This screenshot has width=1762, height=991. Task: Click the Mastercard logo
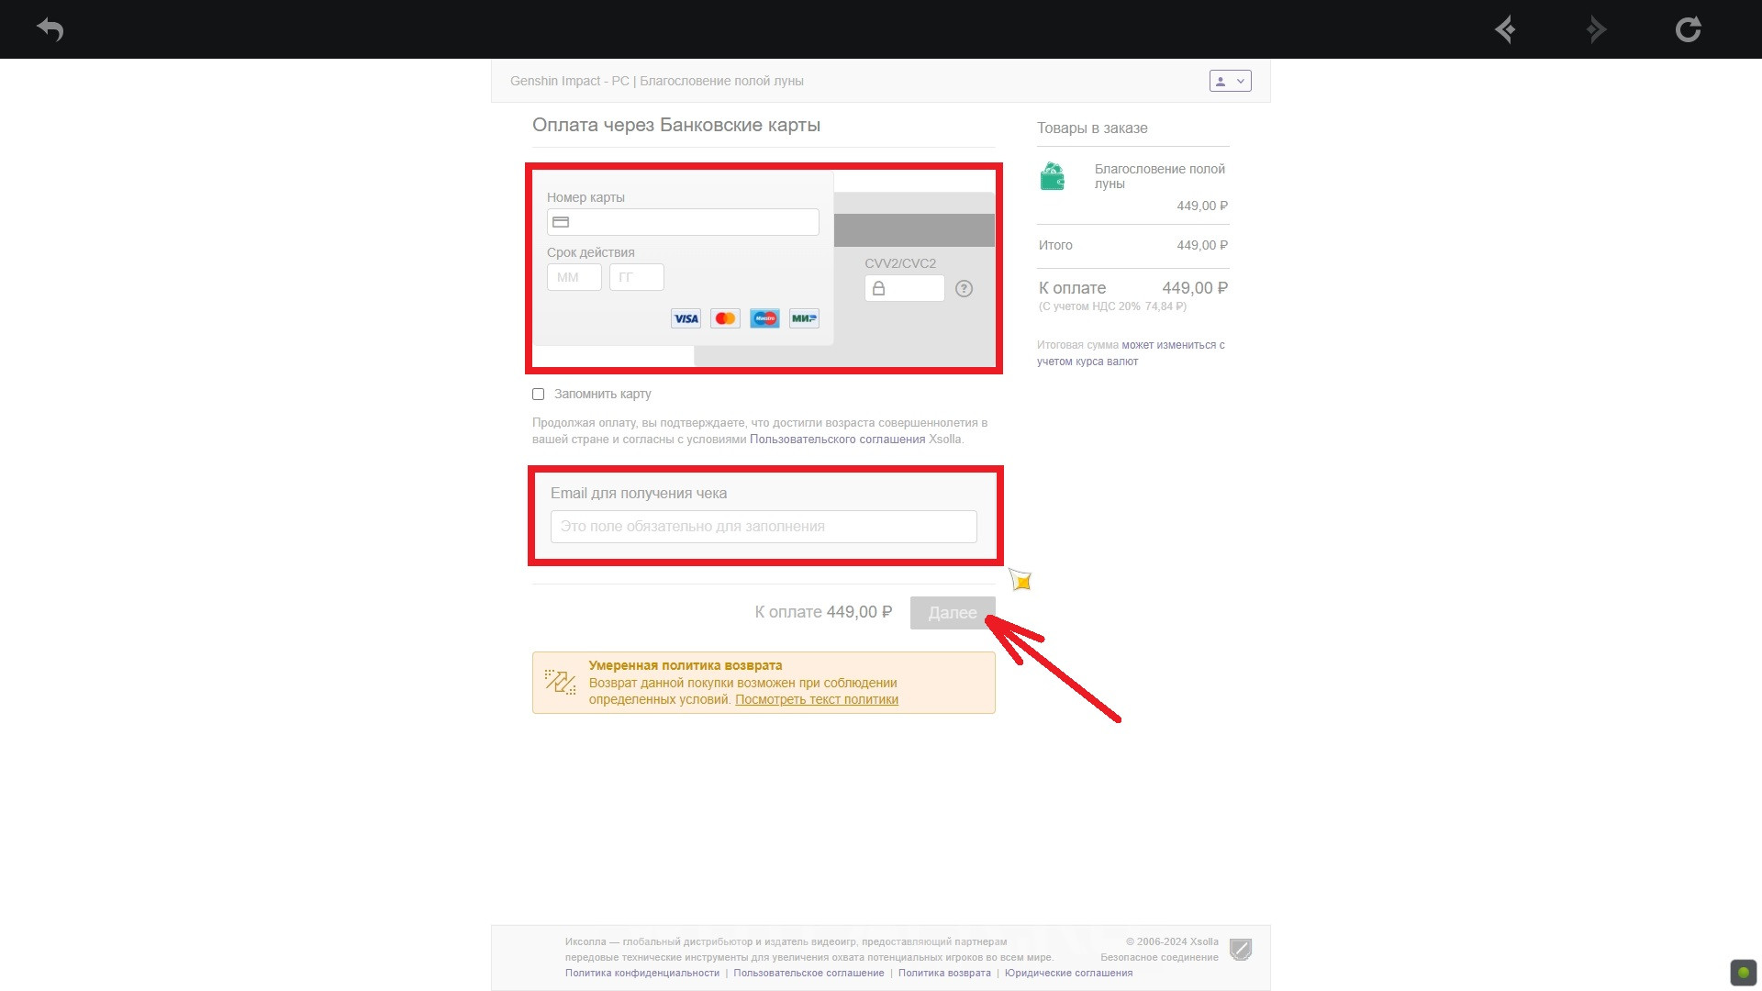725,318
